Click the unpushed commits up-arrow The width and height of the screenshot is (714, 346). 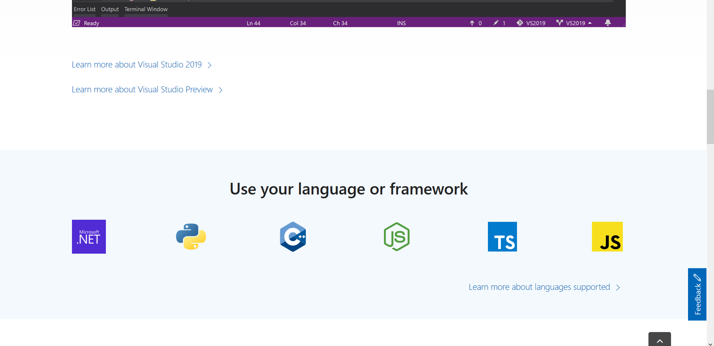472,23
